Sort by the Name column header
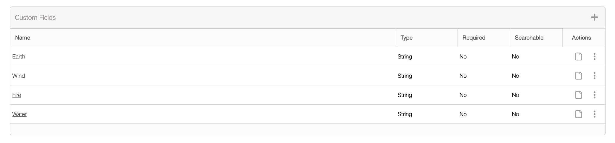Viewport: 615px width, 143px height. [x=23, y=38]
